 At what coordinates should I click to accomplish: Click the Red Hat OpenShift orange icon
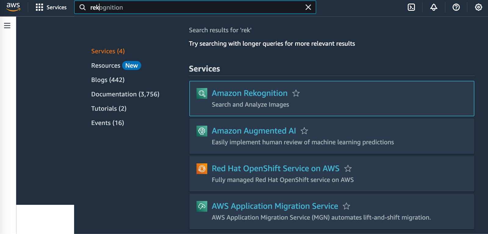202,169
